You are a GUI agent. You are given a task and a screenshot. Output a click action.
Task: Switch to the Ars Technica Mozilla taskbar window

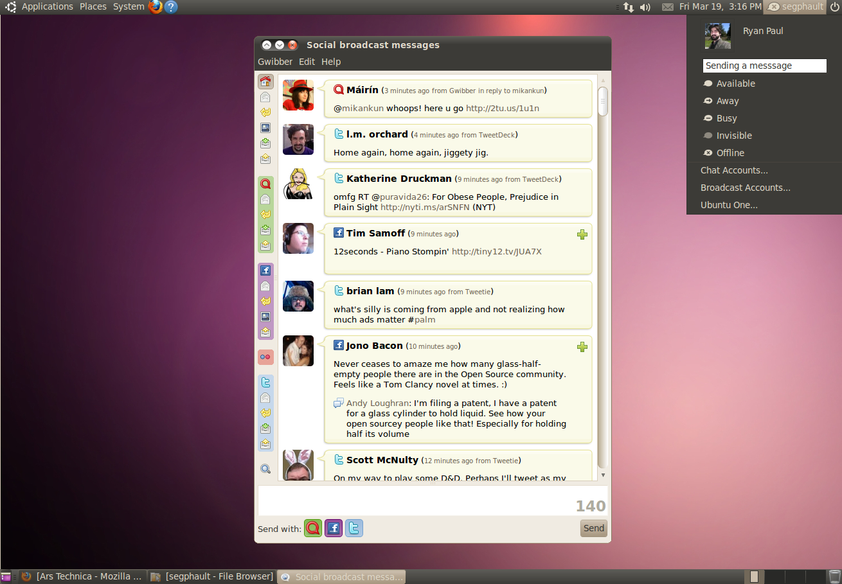[x=83, y=576]
